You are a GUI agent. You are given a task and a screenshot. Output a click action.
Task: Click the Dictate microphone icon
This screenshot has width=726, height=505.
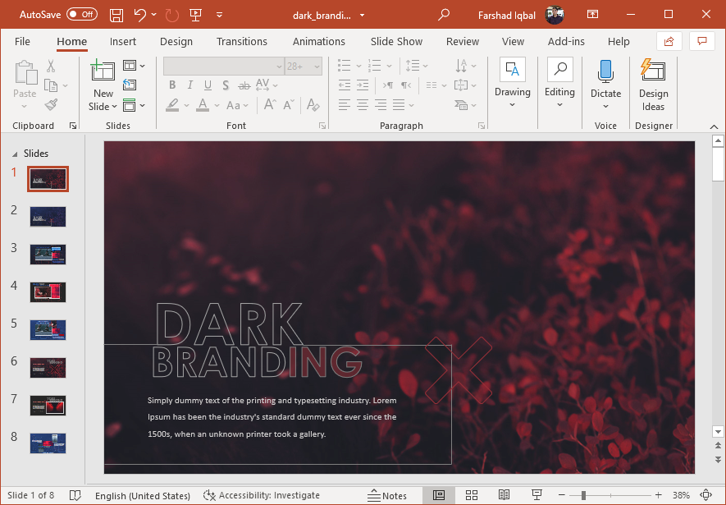tap(605, 72)
